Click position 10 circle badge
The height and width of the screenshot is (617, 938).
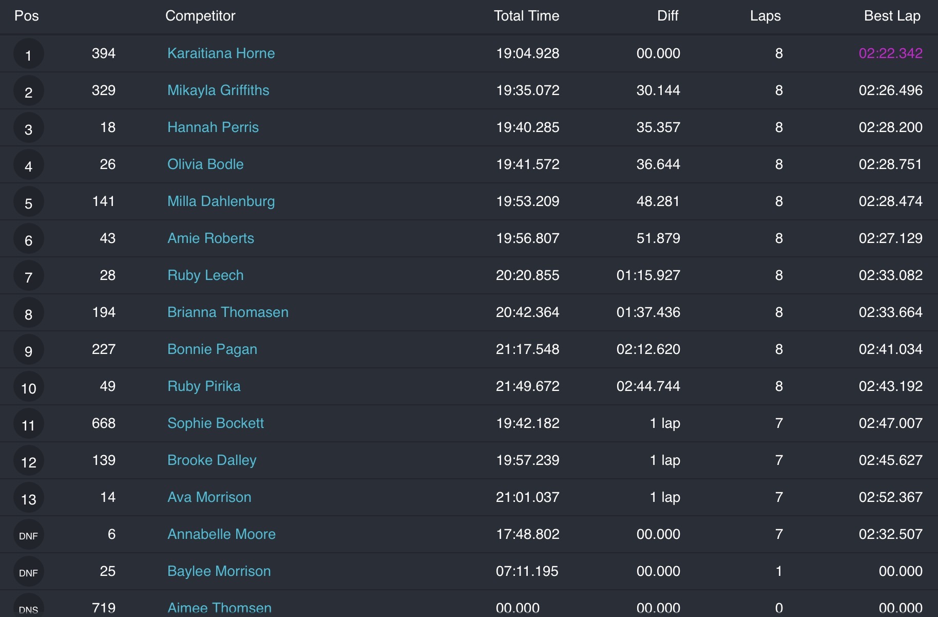[28, 387]
